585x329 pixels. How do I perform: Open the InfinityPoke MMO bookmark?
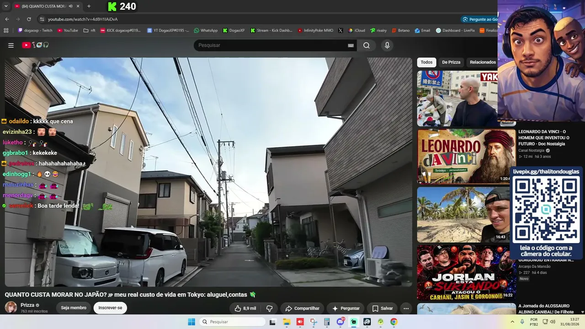315,31
